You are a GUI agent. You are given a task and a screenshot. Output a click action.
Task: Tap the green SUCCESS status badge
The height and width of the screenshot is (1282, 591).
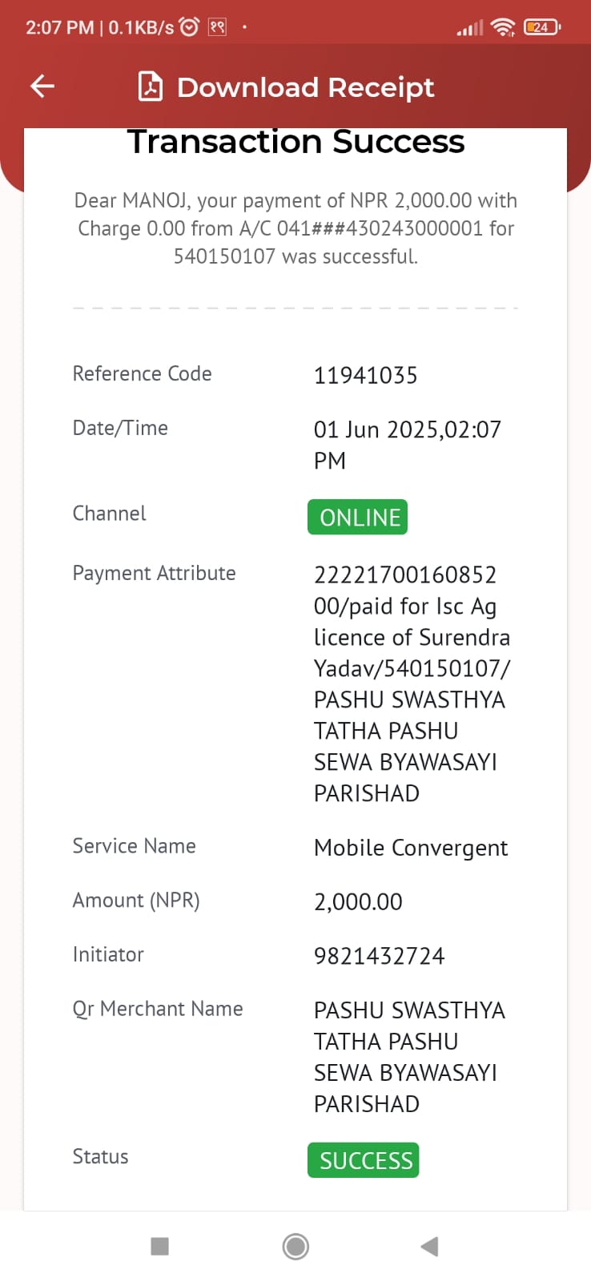(x=364, y=1160)
